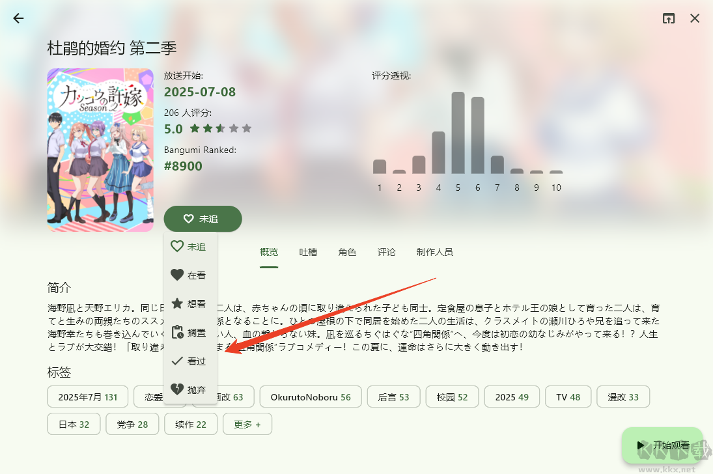Choose the 未追 outline heart menu entry
Screen dimensions: 713x474
tap(190, 247)
